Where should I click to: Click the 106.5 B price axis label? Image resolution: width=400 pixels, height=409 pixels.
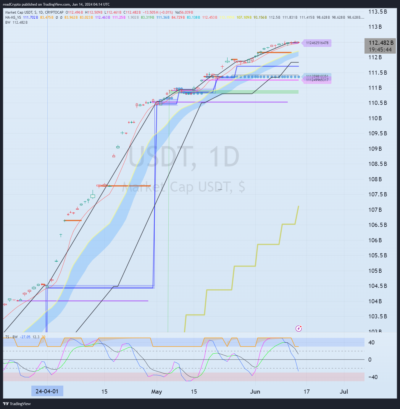378,225
